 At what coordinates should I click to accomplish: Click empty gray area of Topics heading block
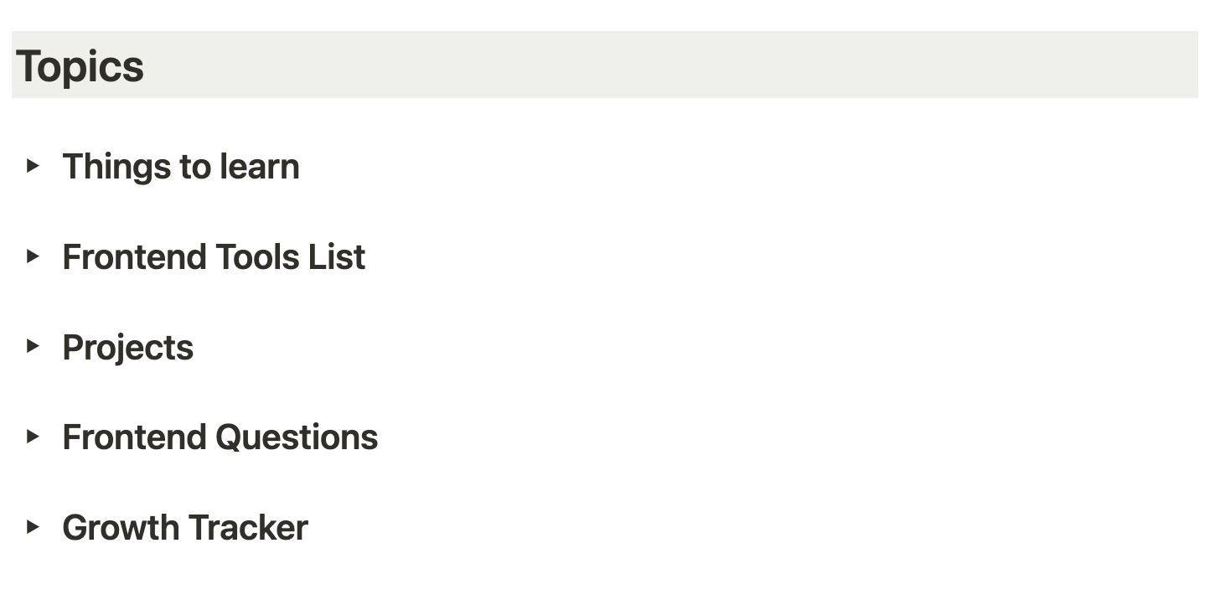click(x=670, y=65)
